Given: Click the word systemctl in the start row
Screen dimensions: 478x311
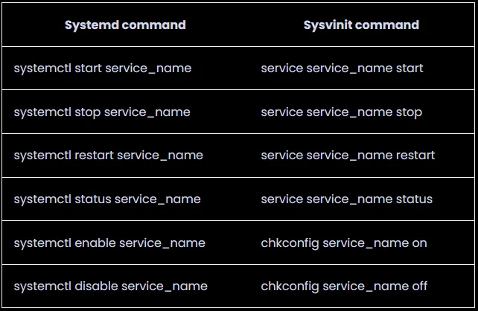Looking at the screenshot, I should click(42, 68).
